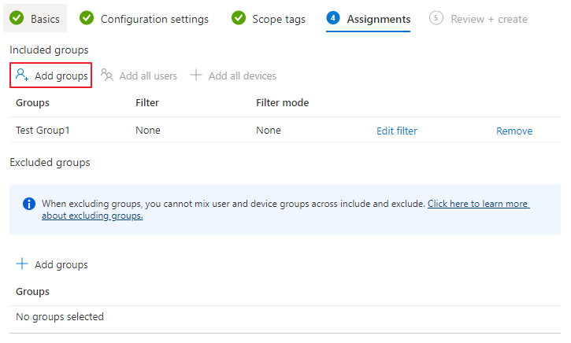Open the Basics tab

35,18
